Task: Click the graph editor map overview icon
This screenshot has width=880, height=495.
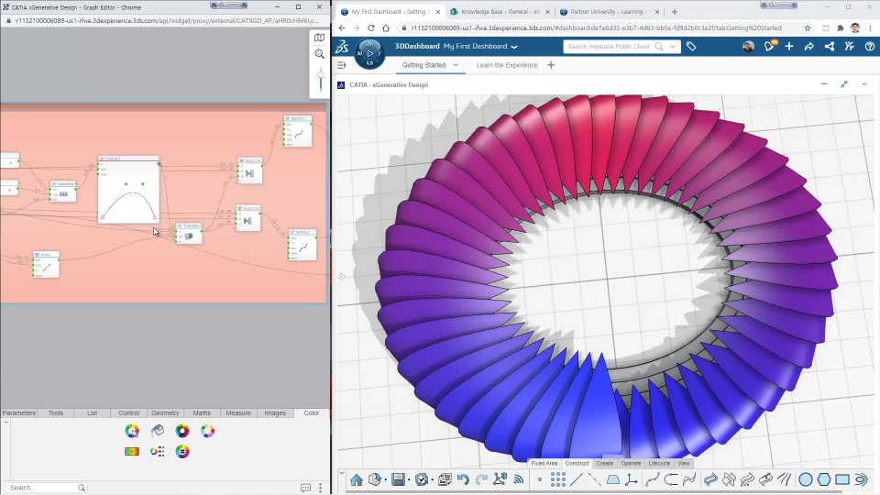Action: pyautogui.click(x=319, y=38)
